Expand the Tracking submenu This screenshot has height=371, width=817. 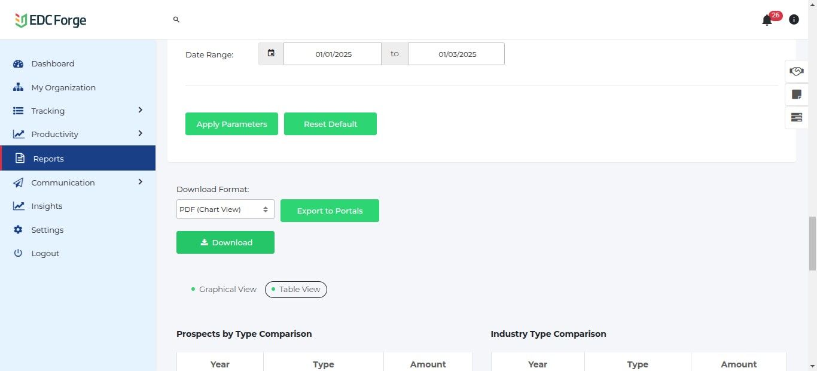140,110
